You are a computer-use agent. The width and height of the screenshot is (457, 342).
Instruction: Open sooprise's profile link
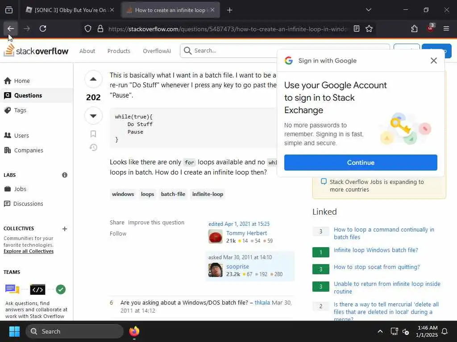coord(237,266)
